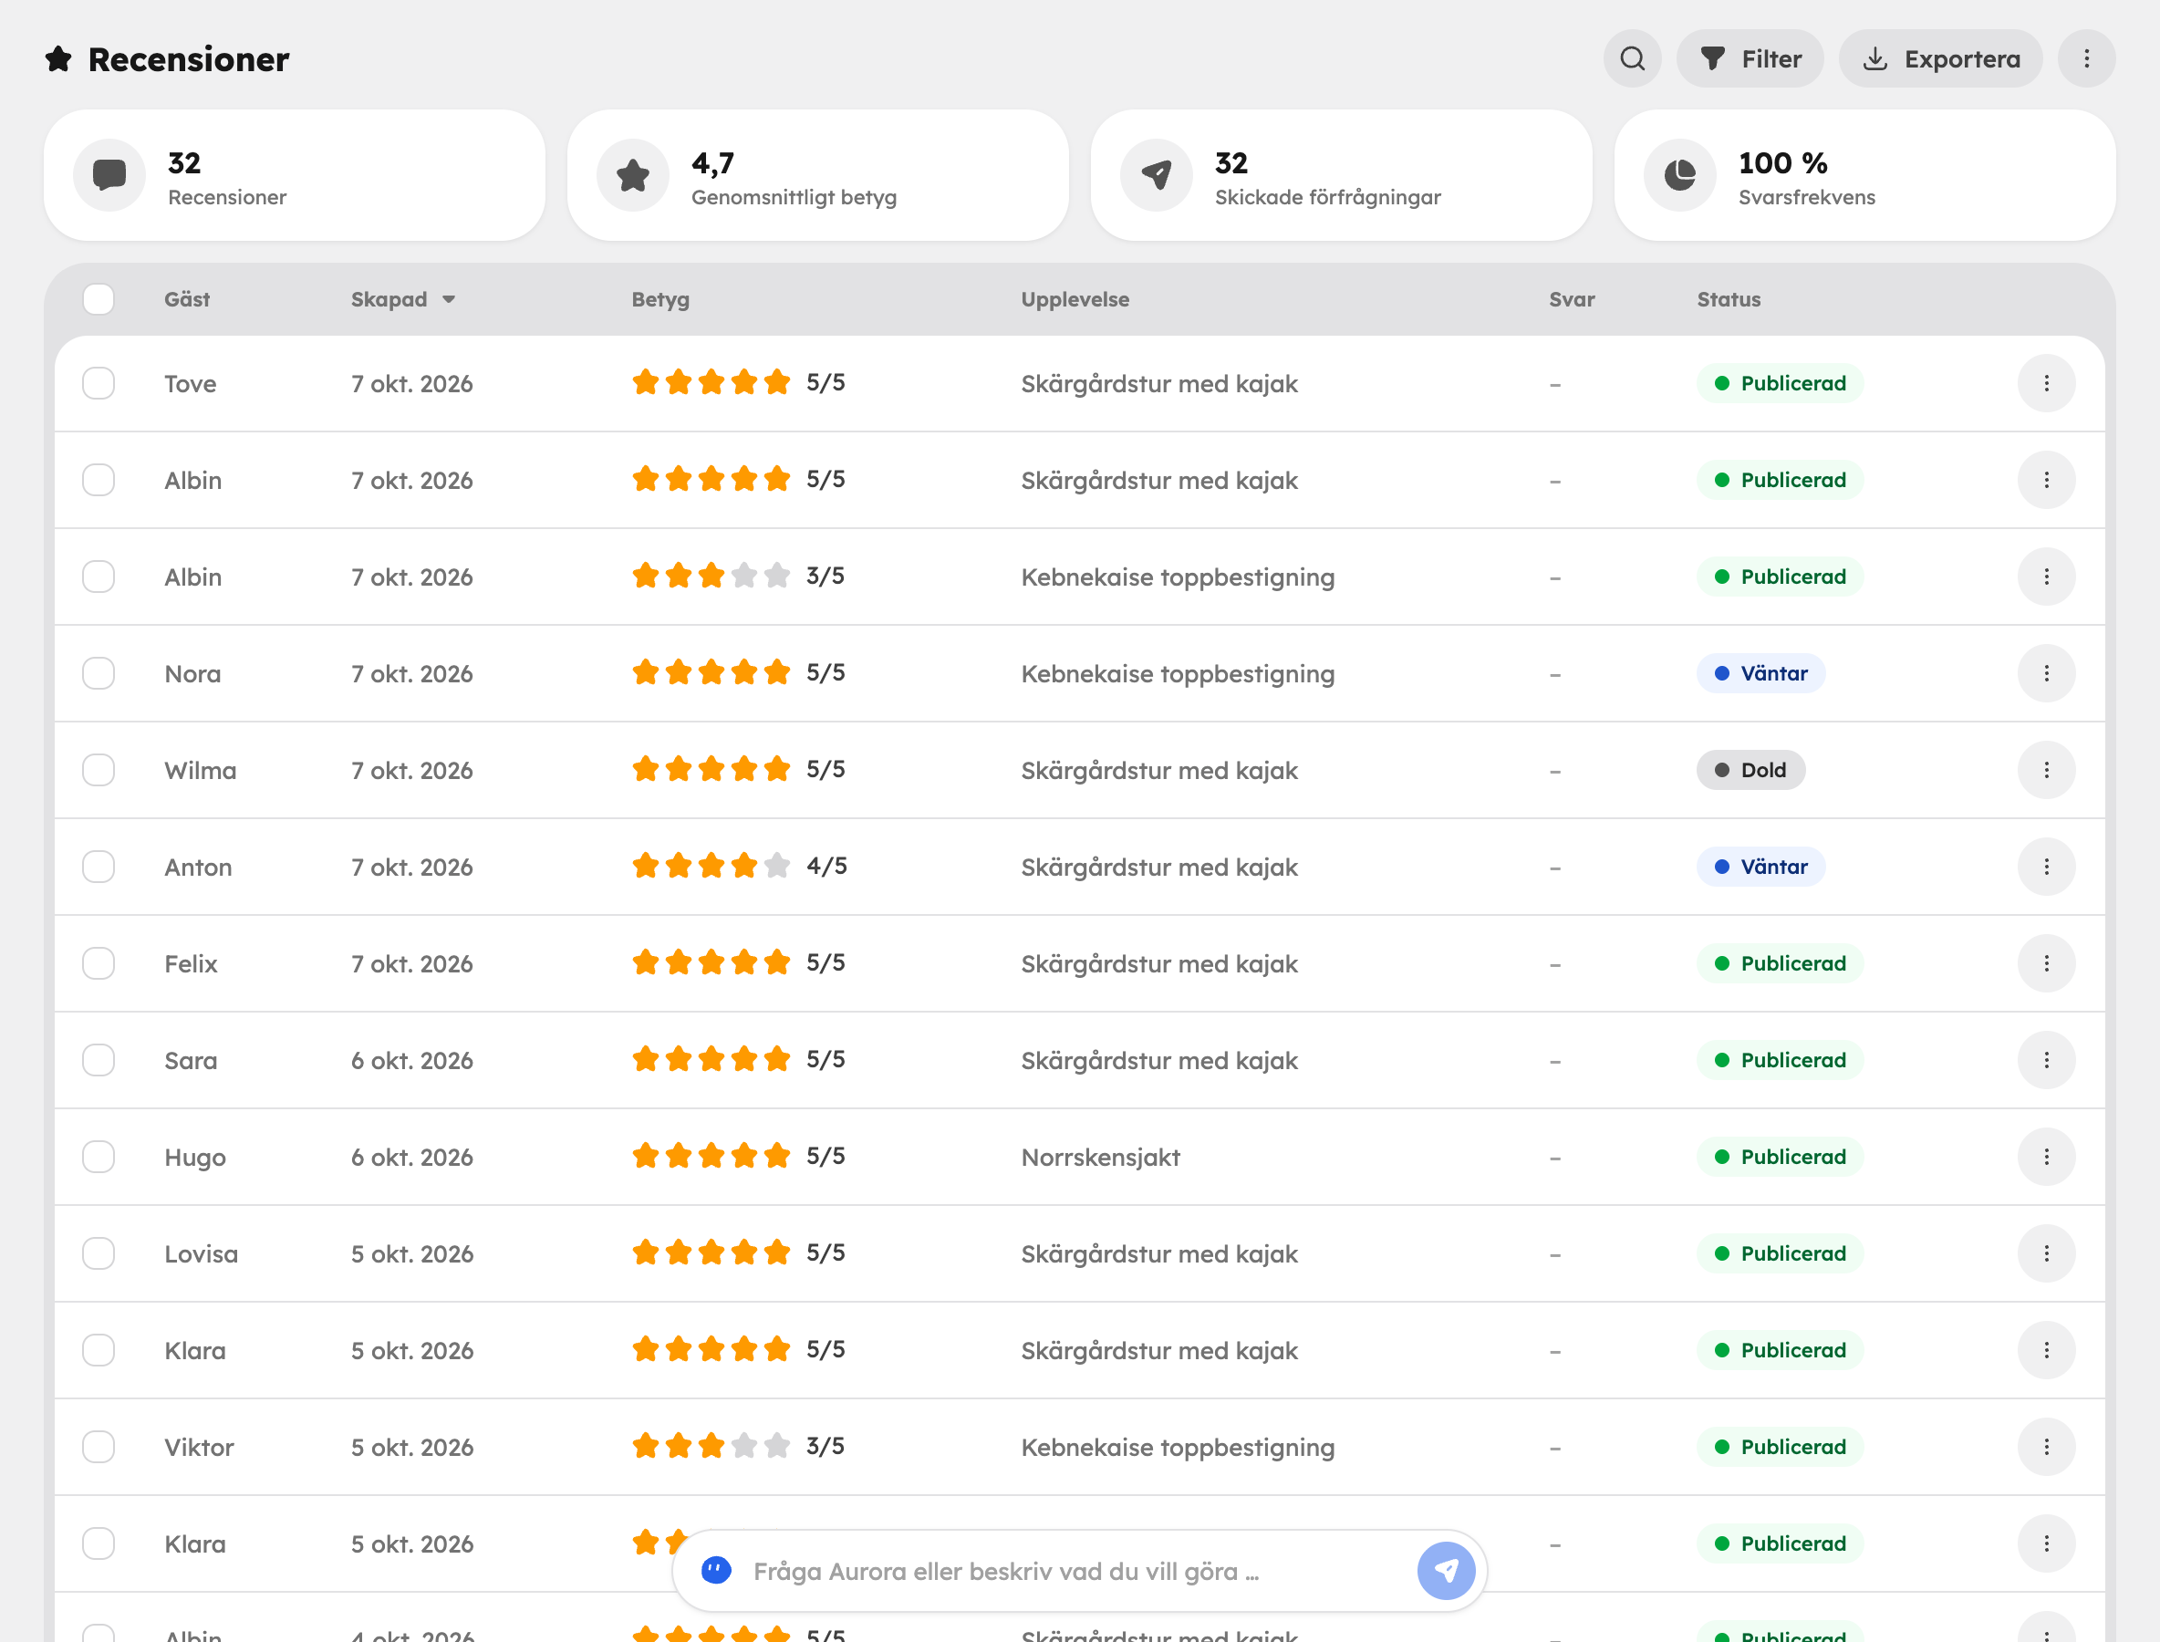This screenshot has width=2160, height=1642.
Task: Open row actions menu for Lovisa
Action: click(2047, 1254)
